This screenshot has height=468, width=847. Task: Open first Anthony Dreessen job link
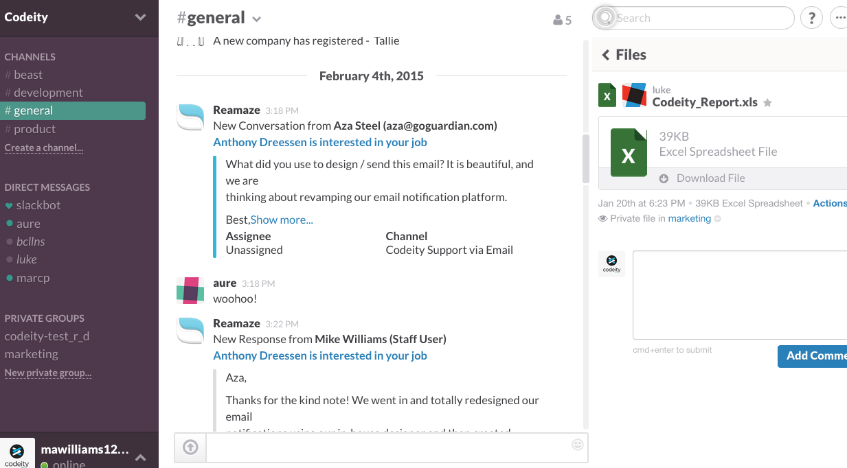(x=320, y=142)
